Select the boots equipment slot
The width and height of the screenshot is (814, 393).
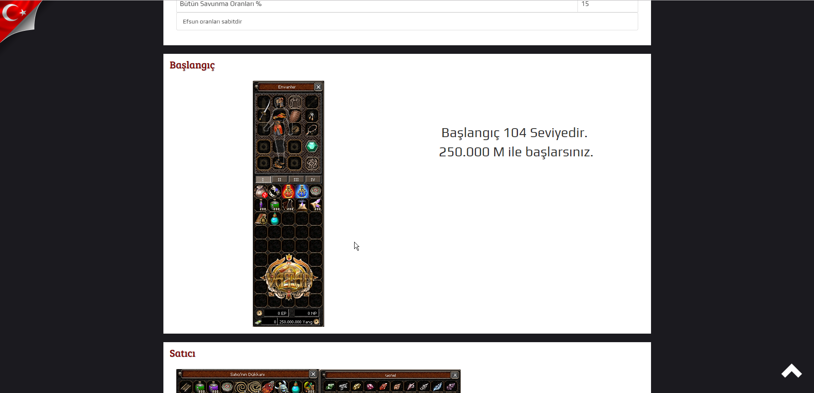(278, 163)
